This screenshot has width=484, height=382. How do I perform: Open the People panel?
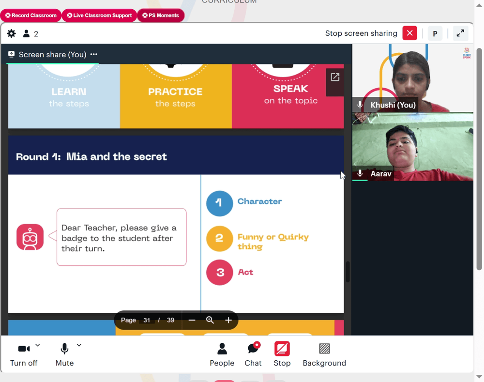(222, 354)
